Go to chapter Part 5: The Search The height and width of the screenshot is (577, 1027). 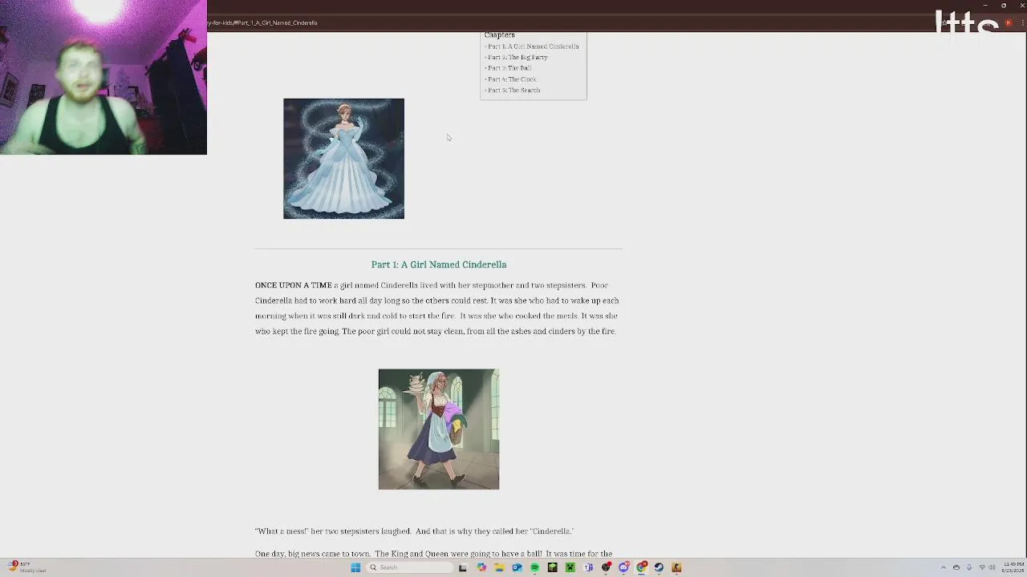[513, 91]
